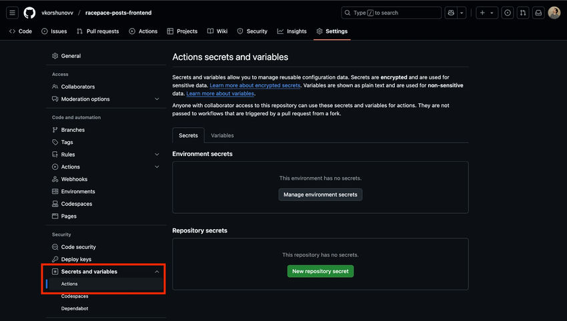Viewport: 567px width, 321px height.
Task: Open dropdown arrow next to Copilot
Action: click(462, 13)
